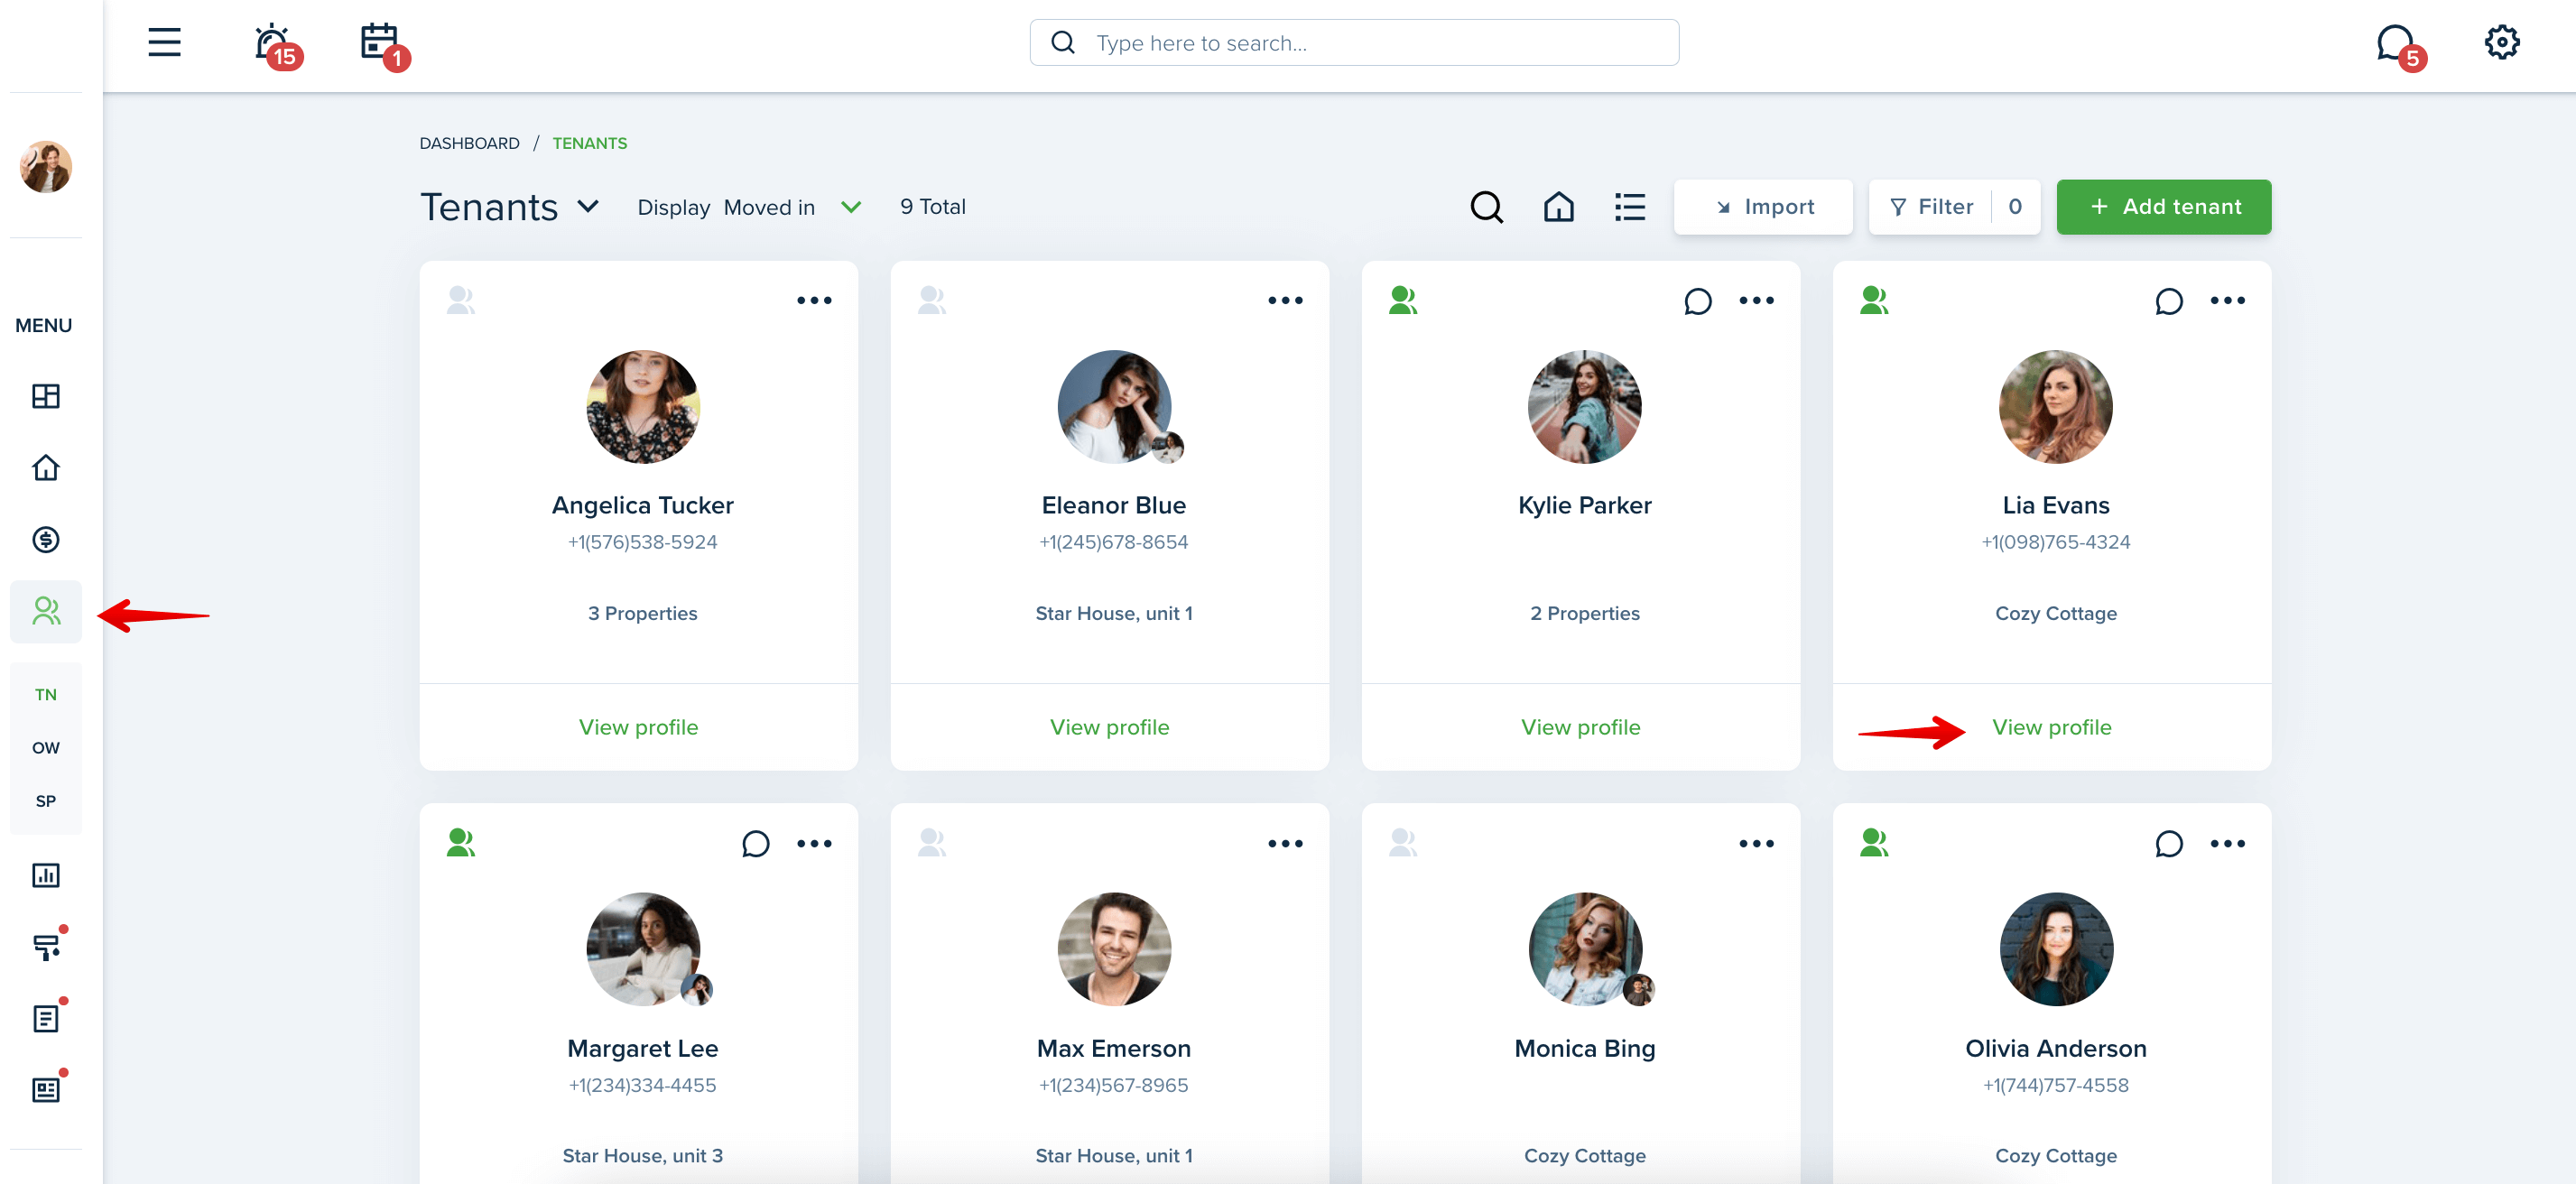Message Olivia Anderson via chat icon
This screenshot has height=1184, width=2576.
coord(2169,844)
